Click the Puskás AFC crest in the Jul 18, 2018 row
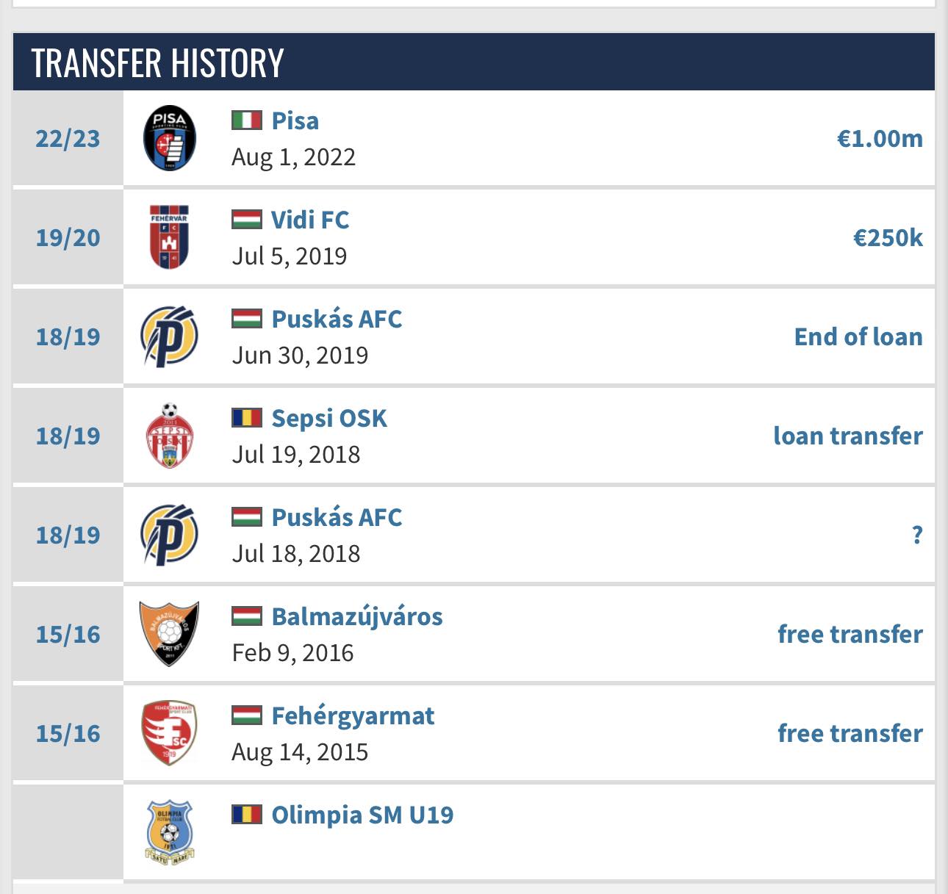The height and width of the screenshot is (894, 948). coord(169,535)
